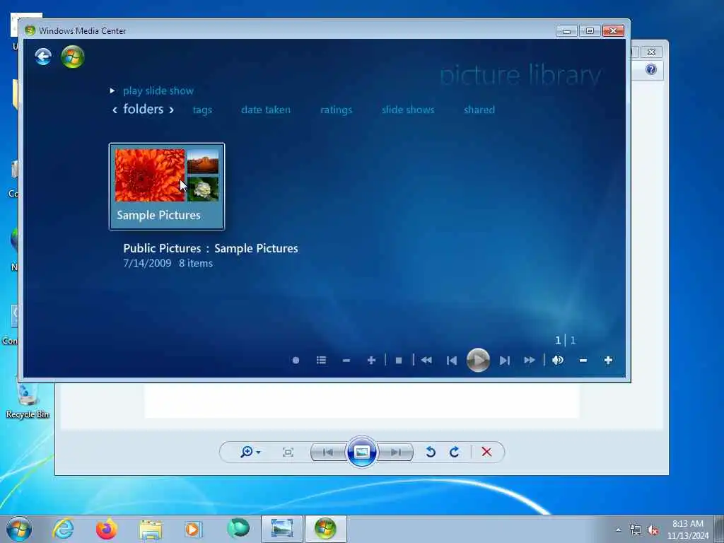Switch to date taken view
The image size is (724, 543).
pyautogui.click(x=266, y=110)
